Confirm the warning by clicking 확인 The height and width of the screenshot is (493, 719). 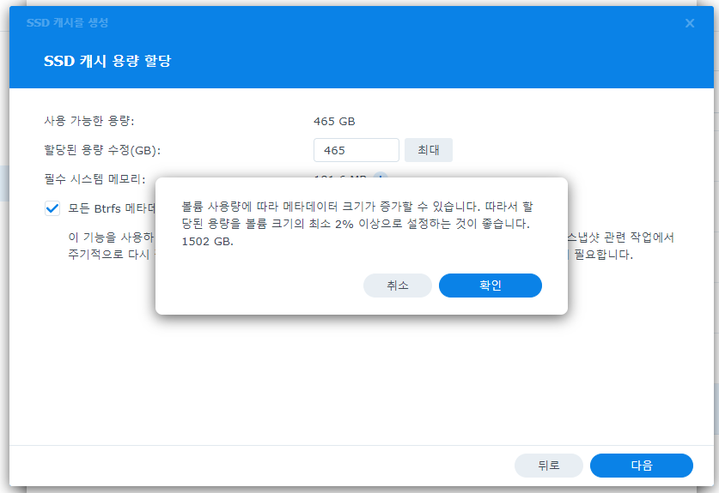[x=490, y=286]
